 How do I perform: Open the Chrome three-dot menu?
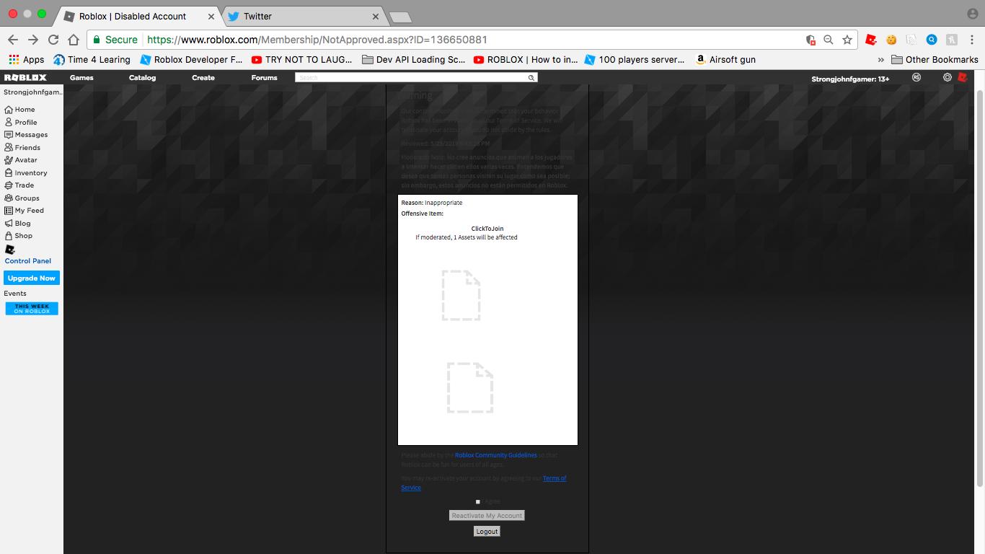(x=972, y=40)
